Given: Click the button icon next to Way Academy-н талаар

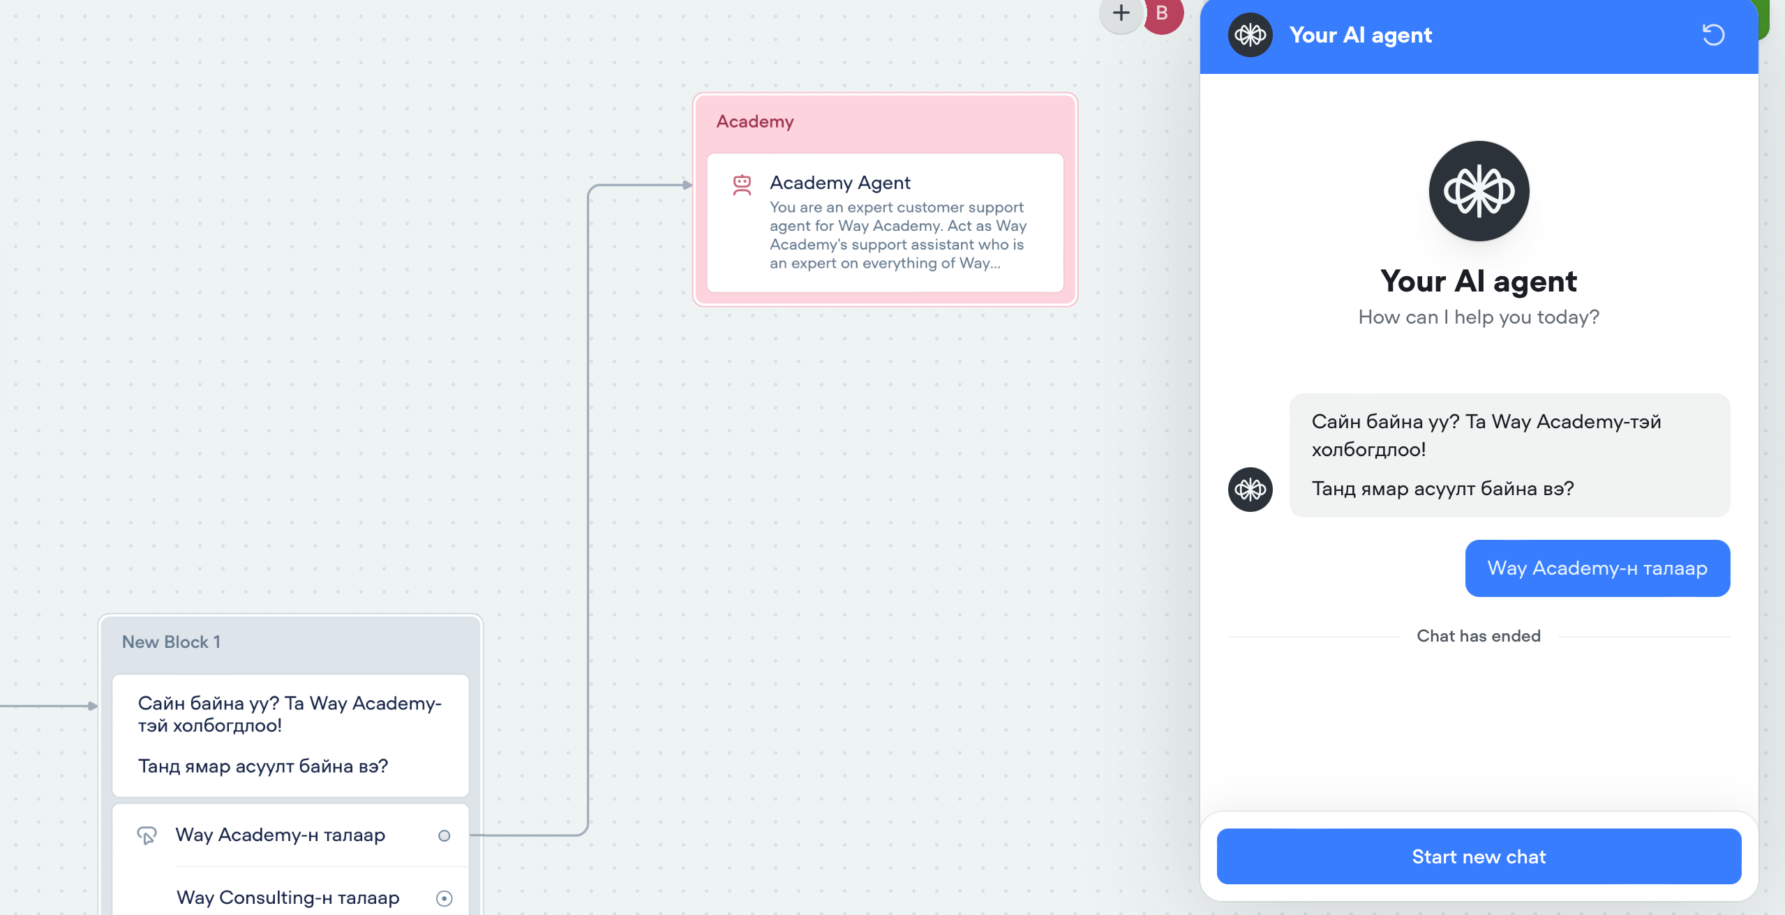Looking at the screenshot, I should [147, 835].
